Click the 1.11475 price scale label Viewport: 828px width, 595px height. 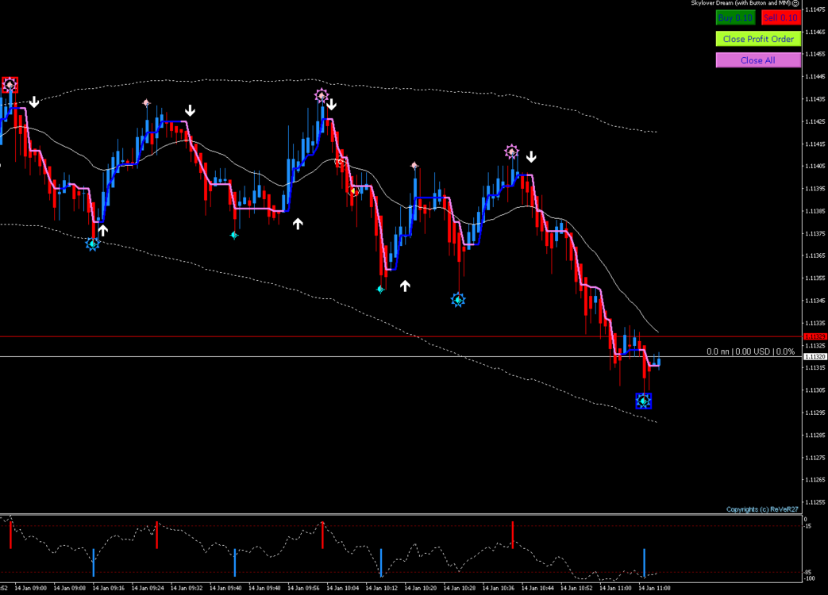[815, 10]
